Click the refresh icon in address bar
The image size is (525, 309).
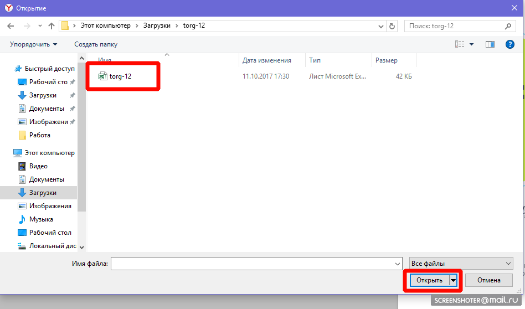coord(393,26)
